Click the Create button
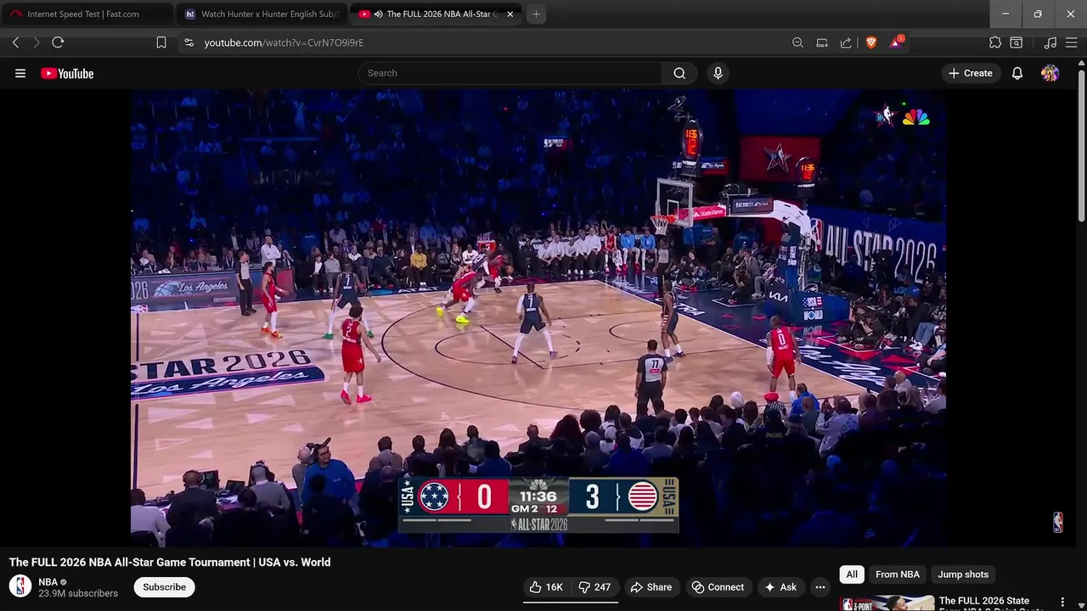 coord(970,73)
